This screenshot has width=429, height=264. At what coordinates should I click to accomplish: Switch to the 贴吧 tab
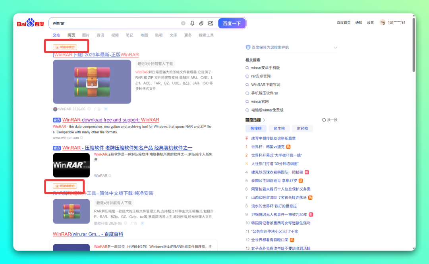click(x=158, y=35)
